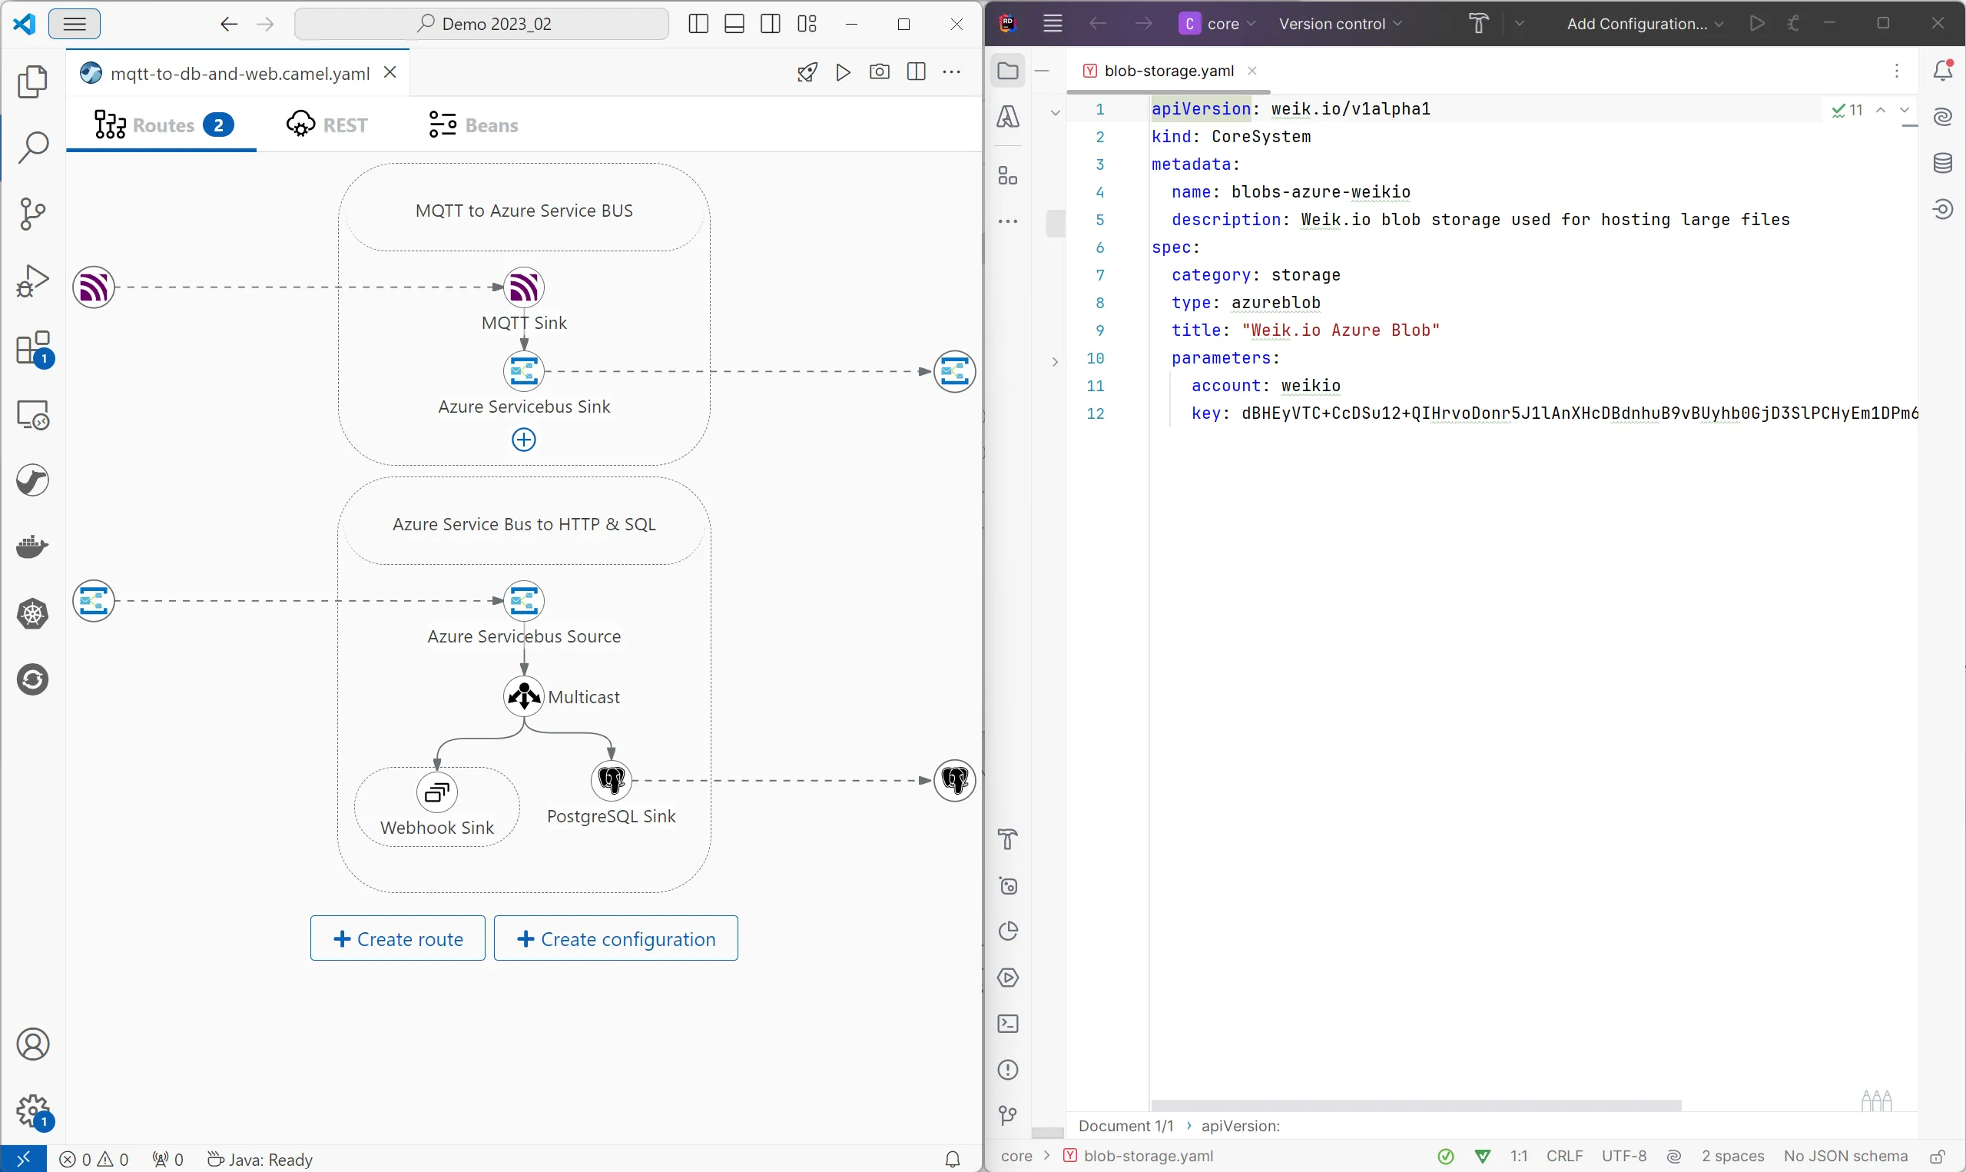
Task: Open the Source Control view in VS Code
Action: tap(32, 213)
